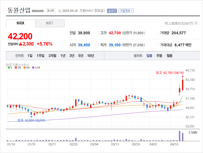Click the 저가 value 39,100
203x153 pixels.
[x=115, y=45]
